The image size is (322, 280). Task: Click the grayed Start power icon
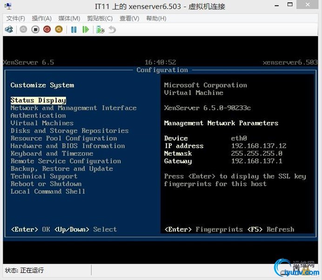(23, 30)
